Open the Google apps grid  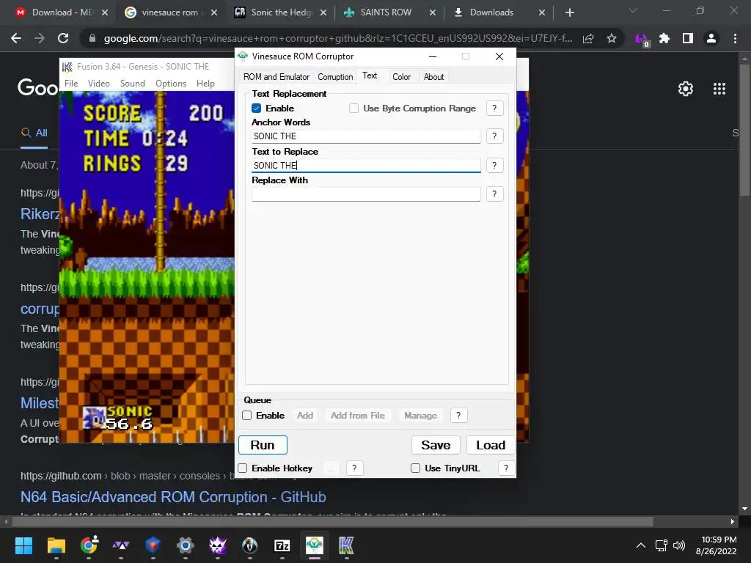point(719,89)
